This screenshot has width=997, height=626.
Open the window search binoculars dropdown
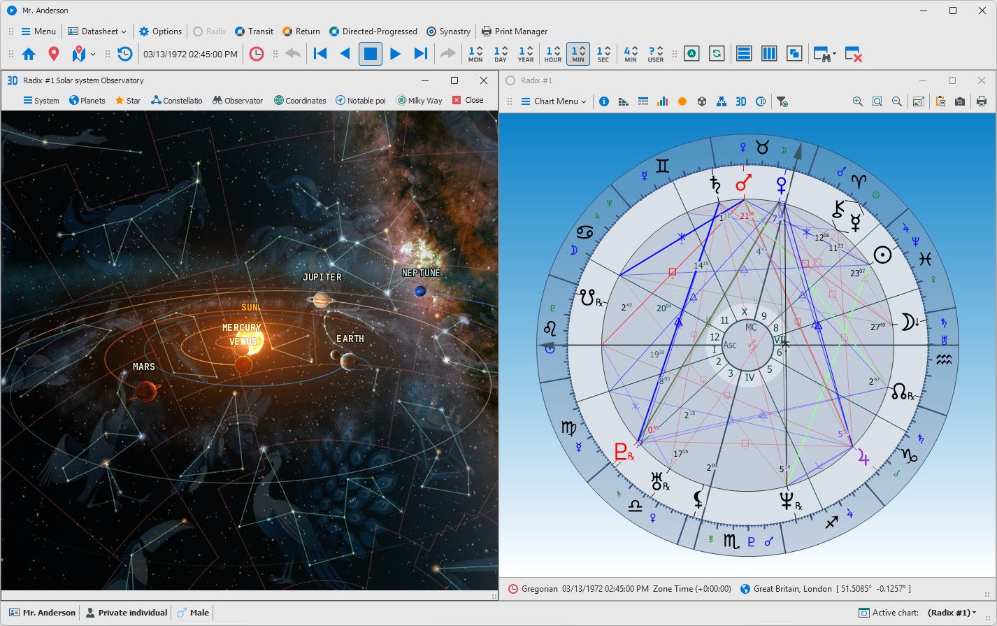(x=824, y=54)
